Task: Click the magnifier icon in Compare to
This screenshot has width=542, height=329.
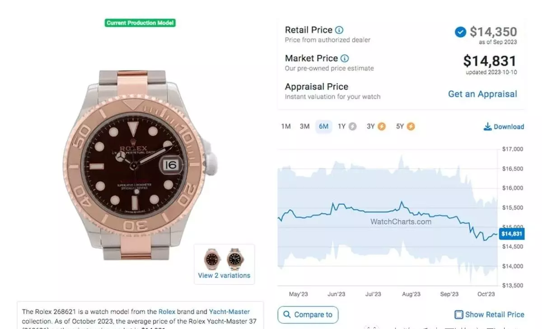Action: [x=287, y=315]
